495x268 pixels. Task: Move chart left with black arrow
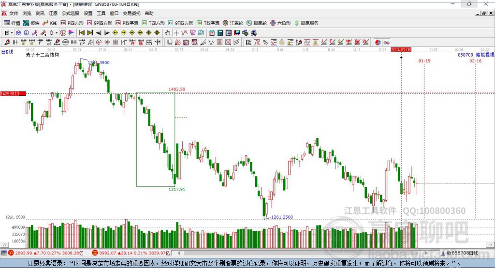pyautogui.click(x=99, y=33)
